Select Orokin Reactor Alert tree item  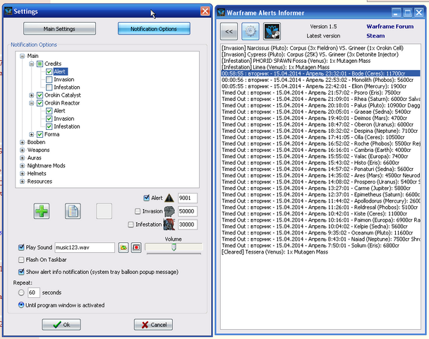pyautogui.click(x=59, y=111)
